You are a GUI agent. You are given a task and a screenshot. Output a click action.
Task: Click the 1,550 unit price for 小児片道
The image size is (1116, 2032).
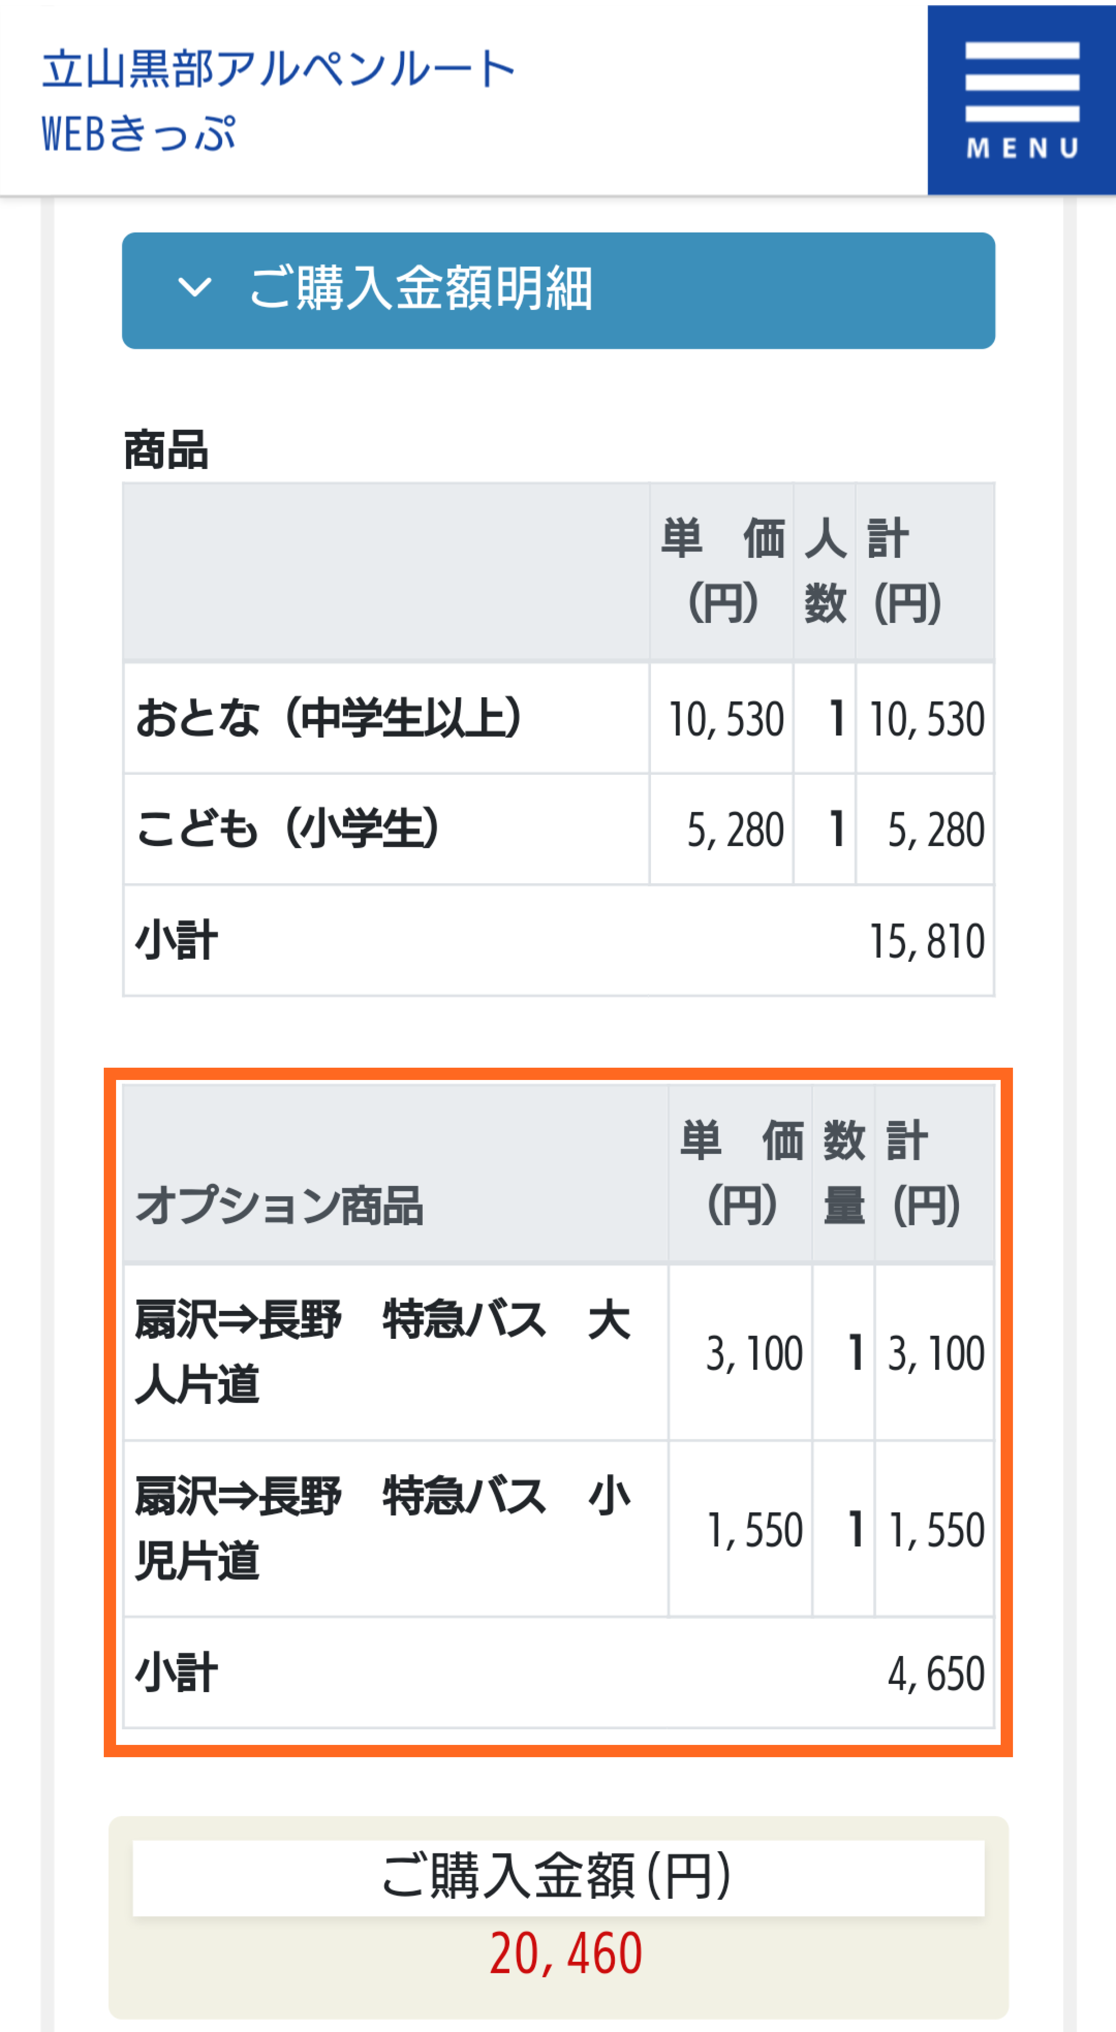click(754, 1530)
